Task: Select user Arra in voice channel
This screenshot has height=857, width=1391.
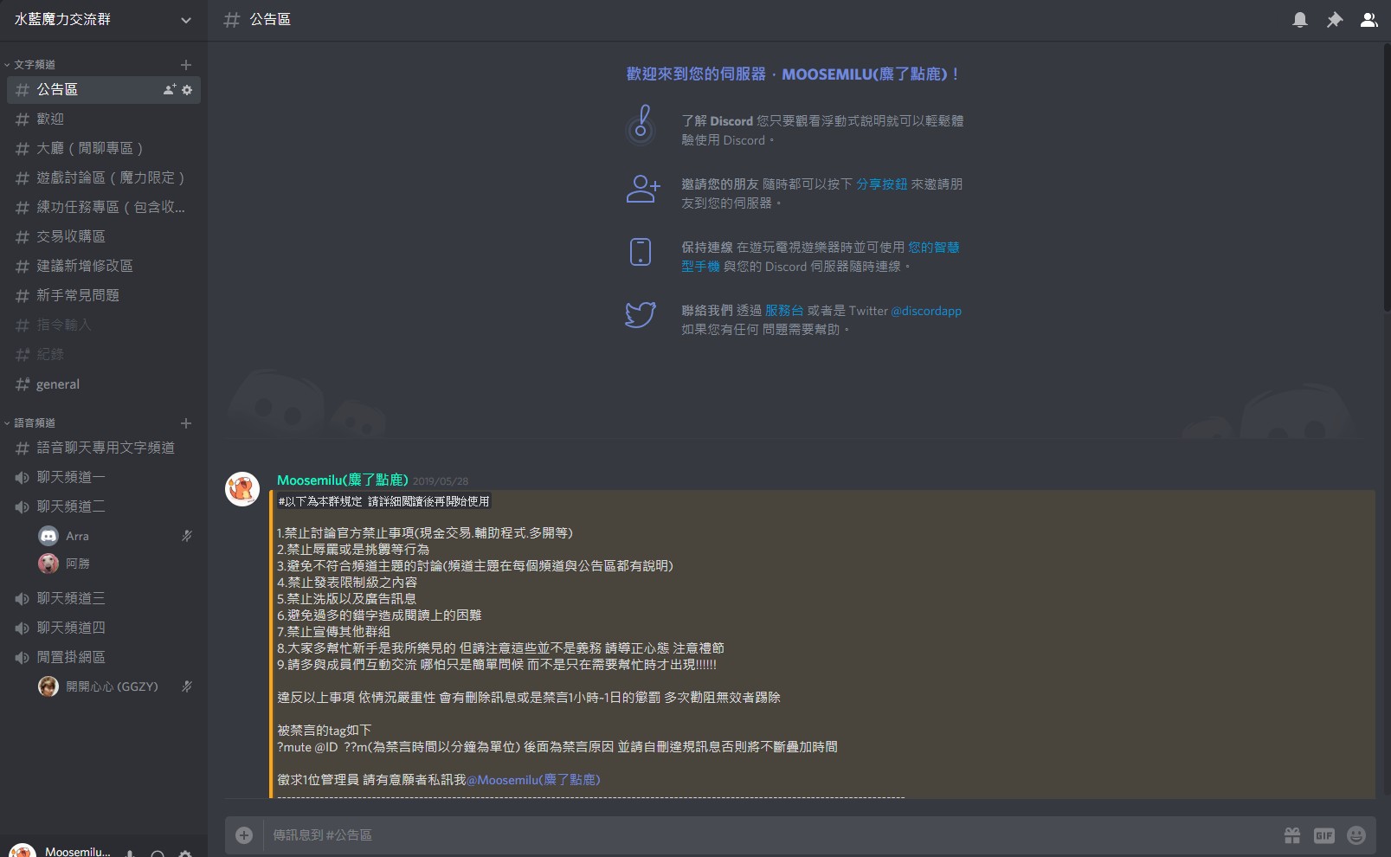Action: 116,537
